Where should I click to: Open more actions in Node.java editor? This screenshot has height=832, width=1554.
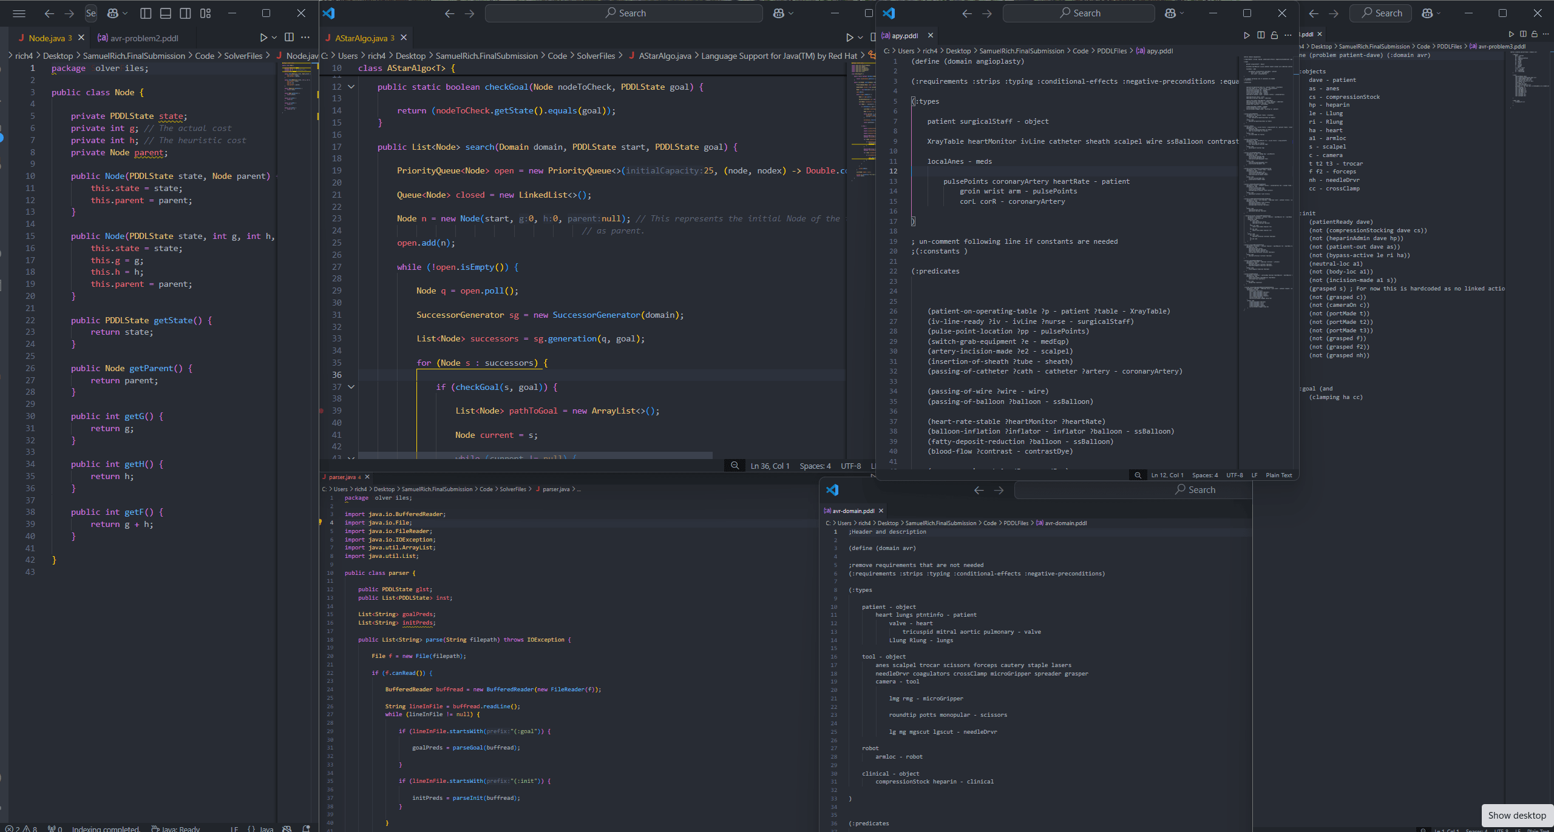point(305,38)
